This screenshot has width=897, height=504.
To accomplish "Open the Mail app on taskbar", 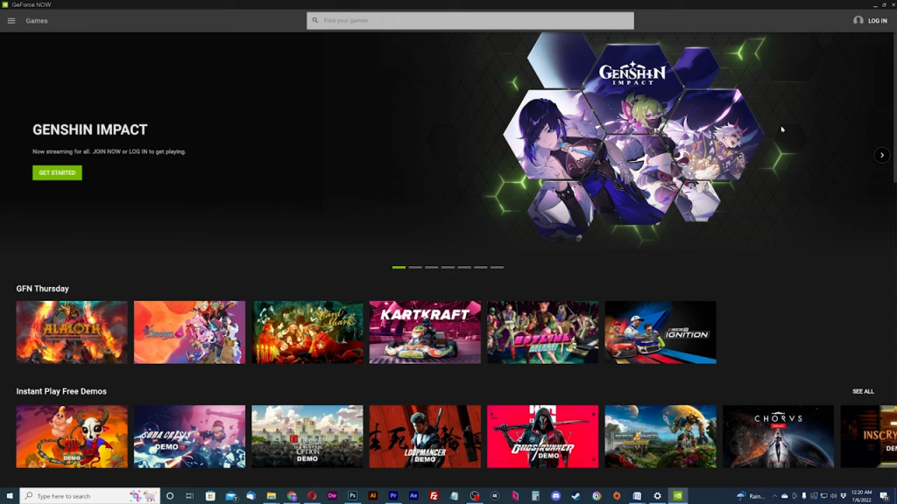I will click(231, 496).
